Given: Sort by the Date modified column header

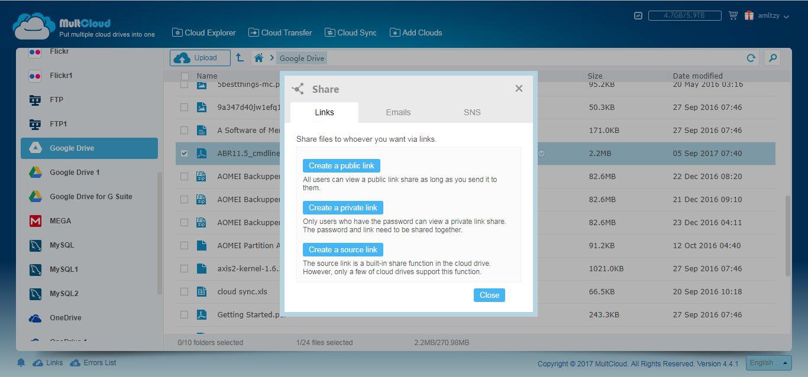Looking at the screenshot, I should 697,76.
